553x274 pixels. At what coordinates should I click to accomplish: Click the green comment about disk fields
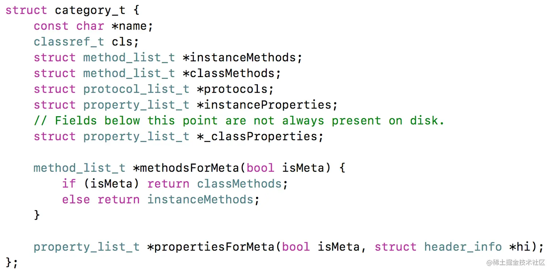click(239, 121)
